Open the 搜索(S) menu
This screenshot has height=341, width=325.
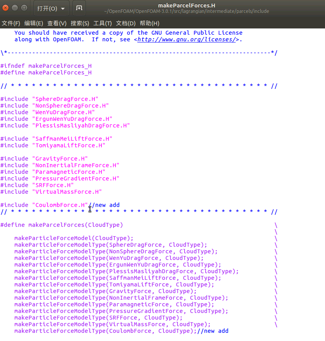pos(80,23)
